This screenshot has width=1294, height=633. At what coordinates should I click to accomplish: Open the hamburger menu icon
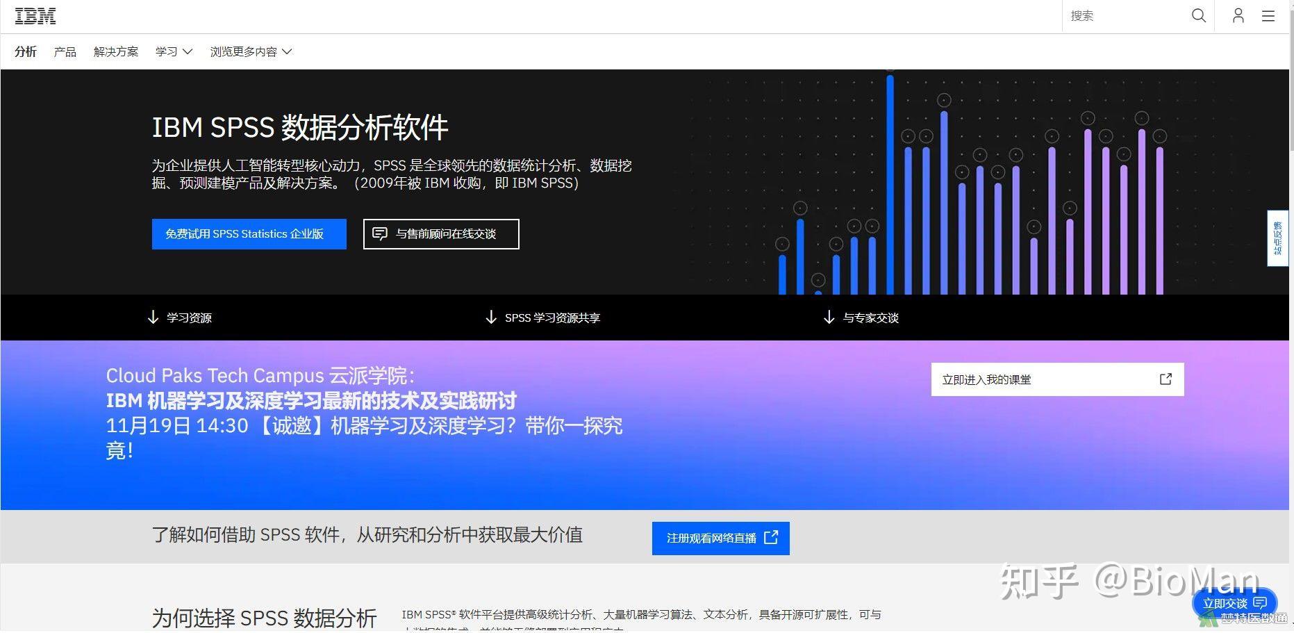[1268, 15]
